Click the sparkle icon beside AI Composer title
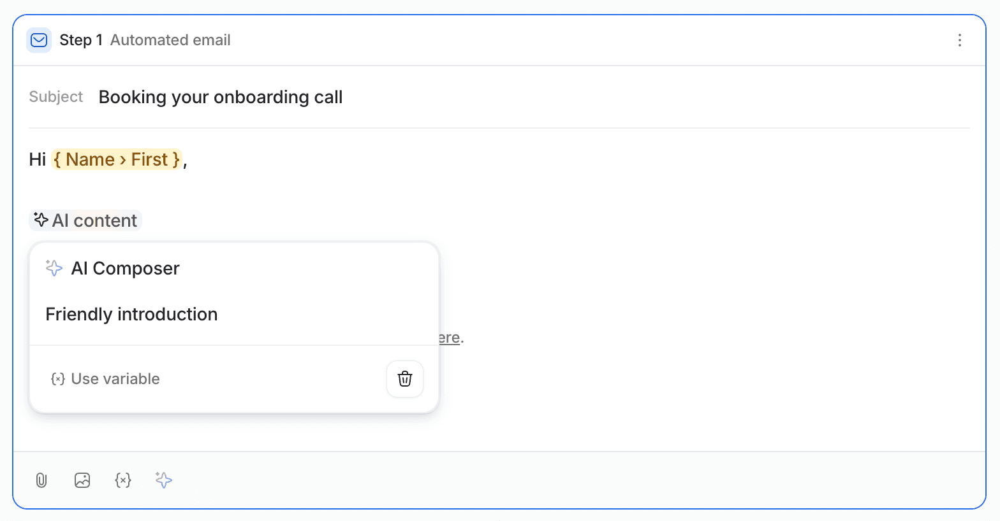The image size is (1000, 521). click(54, 268)
